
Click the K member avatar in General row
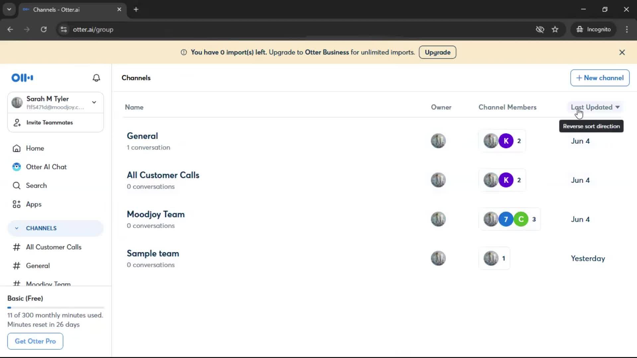506,141
